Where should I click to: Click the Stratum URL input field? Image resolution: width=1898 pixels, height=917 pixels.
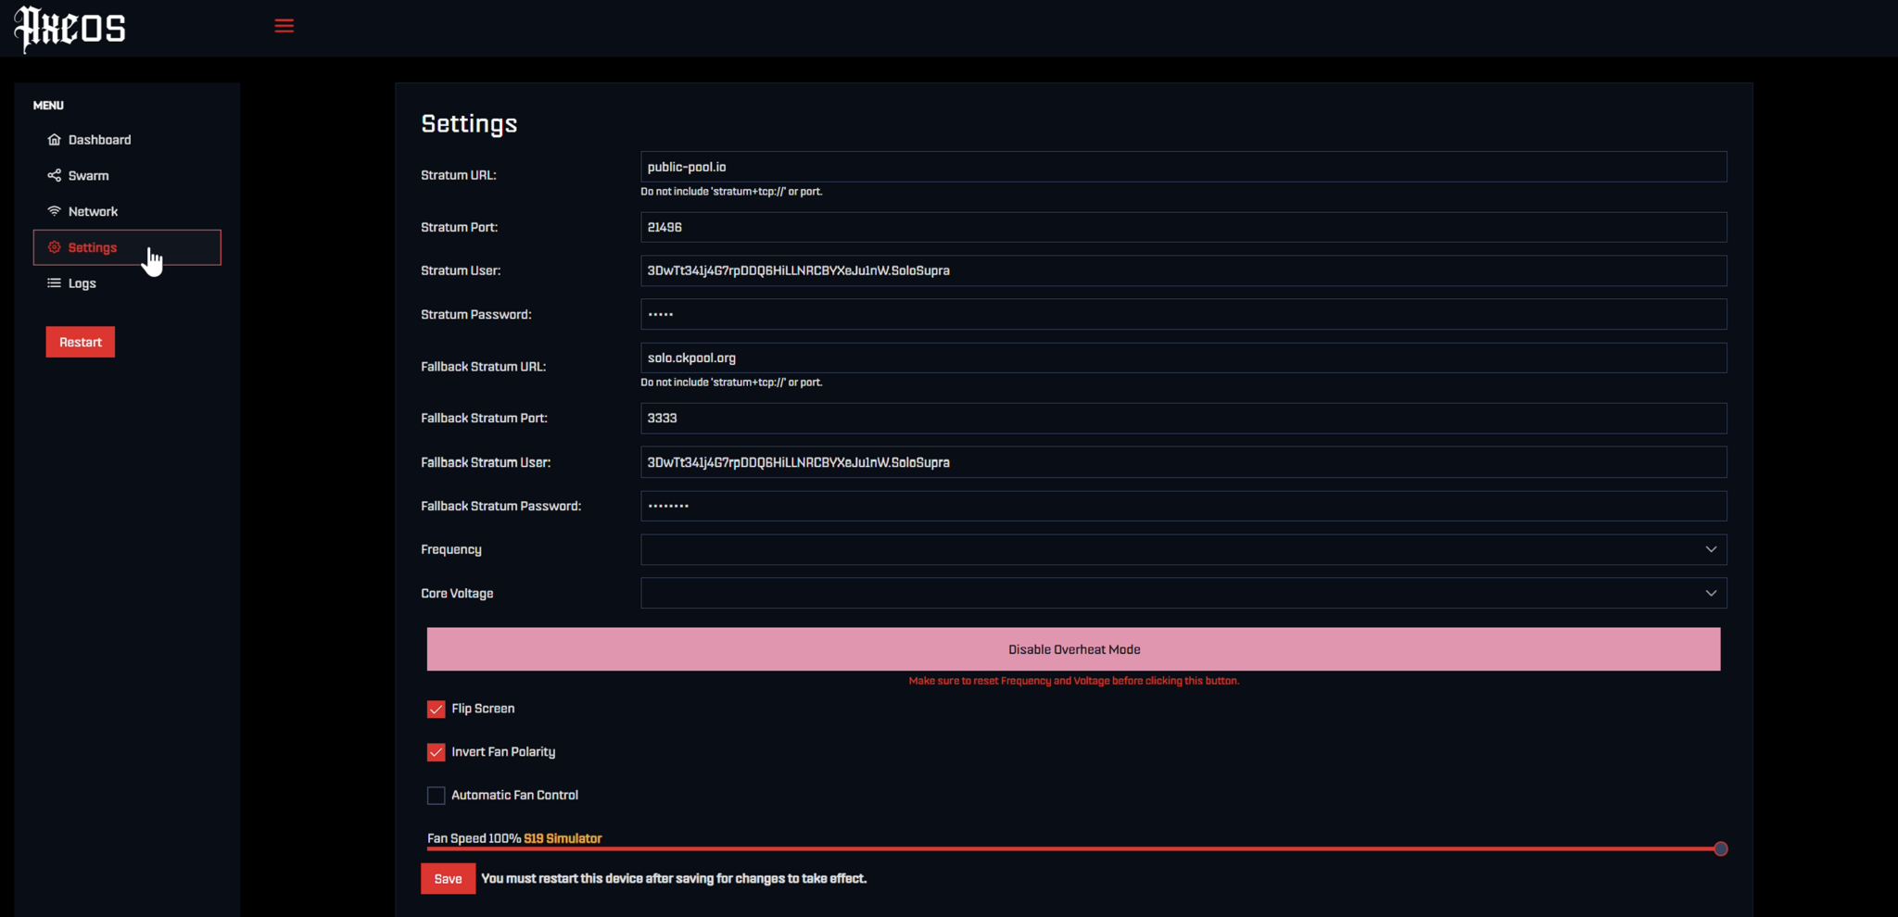coord(1183,167)
